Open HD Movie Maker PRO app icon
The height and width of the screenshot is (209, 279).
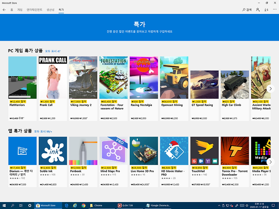tap(174, 151)
